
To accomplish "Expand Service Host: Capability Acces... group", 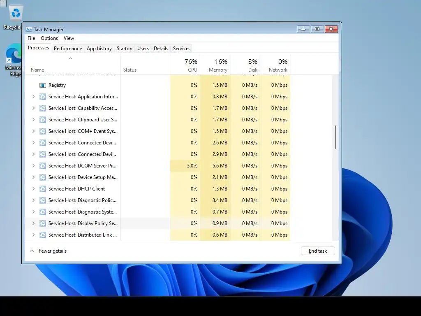I will (x=34, y=108).
